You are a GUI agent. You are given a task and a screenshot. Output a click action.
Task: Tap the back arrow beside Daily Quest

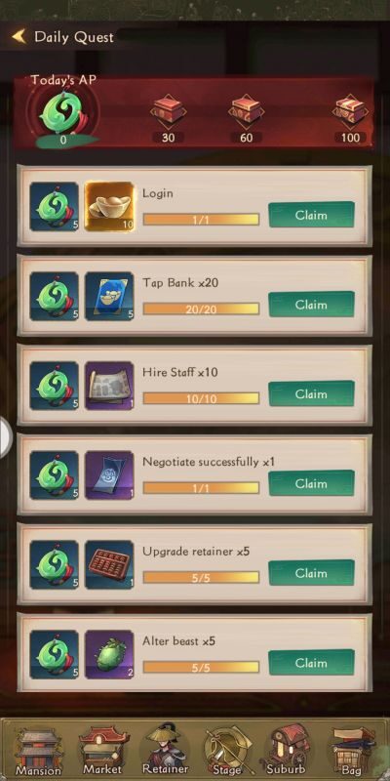tap(19, 36)
